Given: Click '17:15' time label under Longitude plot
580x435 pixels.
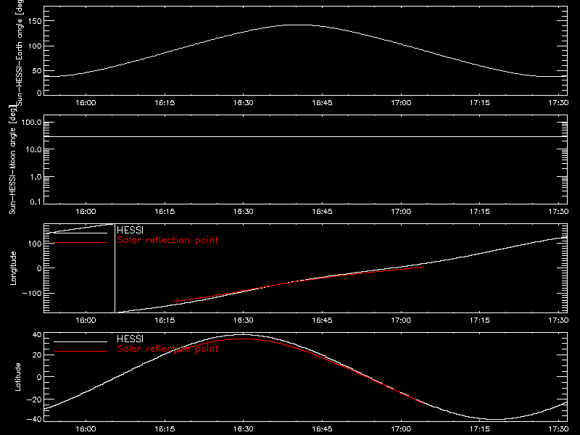Looking at the screenshot, I should point(480,320).
